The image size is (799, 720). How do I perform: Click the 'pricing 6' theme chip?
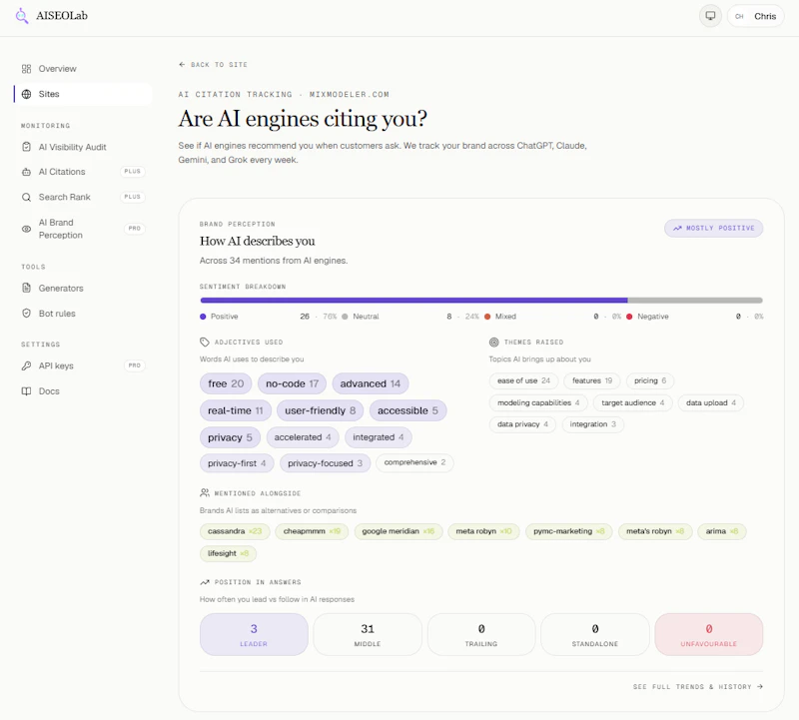pos(650,380)
